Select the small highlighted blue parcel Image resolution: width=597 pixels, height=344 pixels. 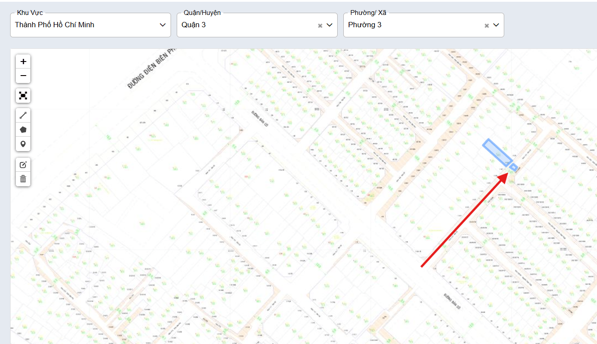coord(513,167)
